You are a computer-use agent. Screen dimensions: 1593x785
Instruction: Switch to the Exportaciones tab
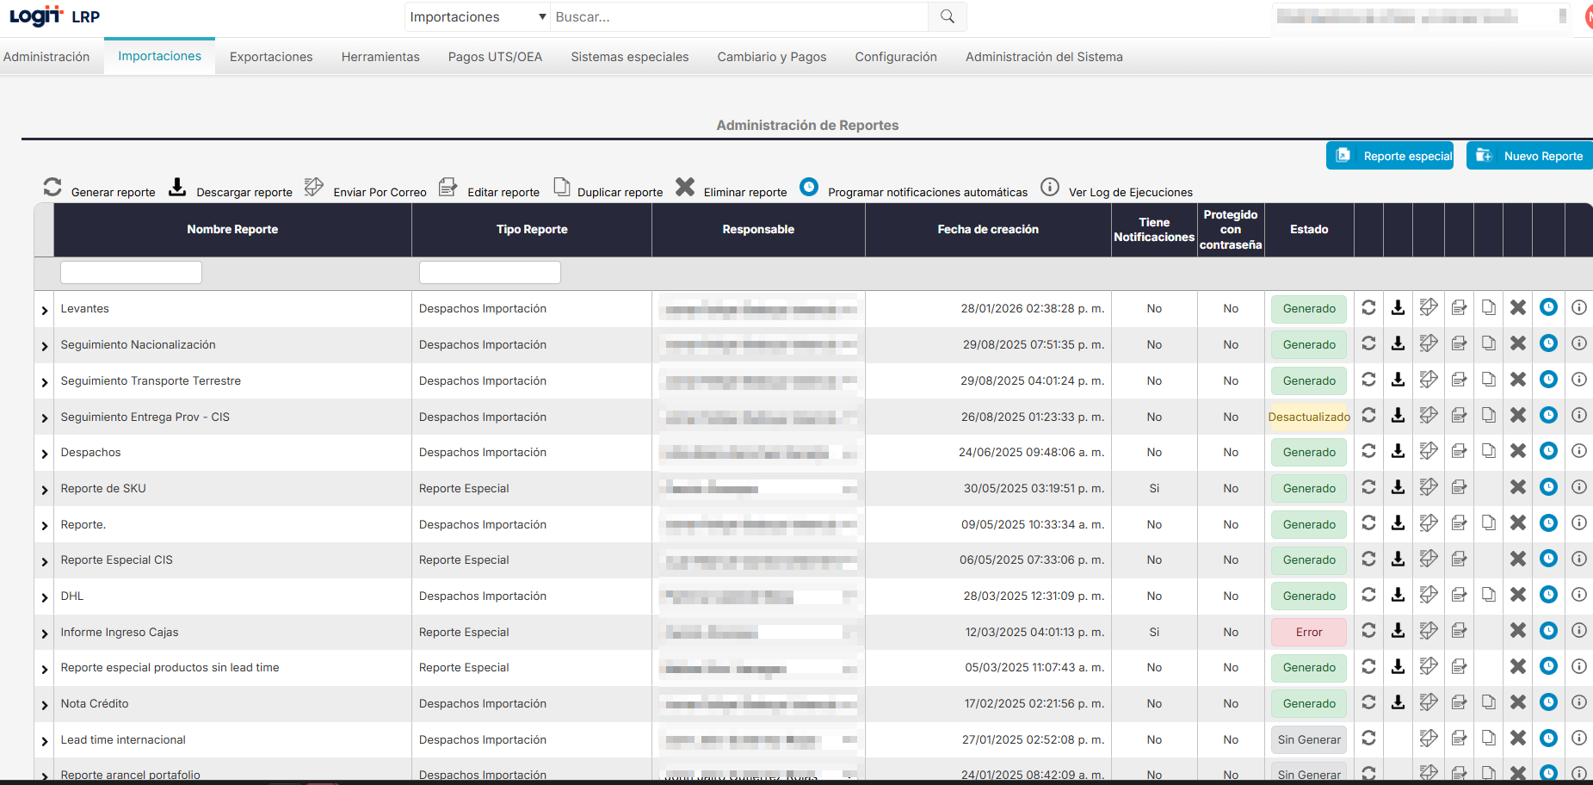tap(271, 57)
